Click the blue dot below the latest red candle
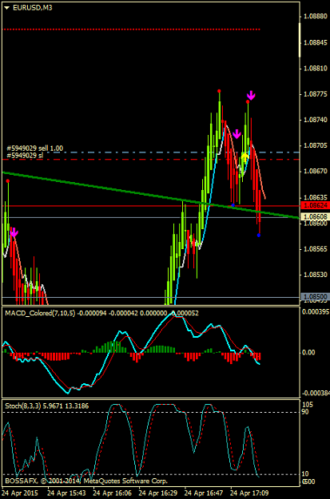The width and height of the screenshot is (330, 499). (x=259, y=236)
